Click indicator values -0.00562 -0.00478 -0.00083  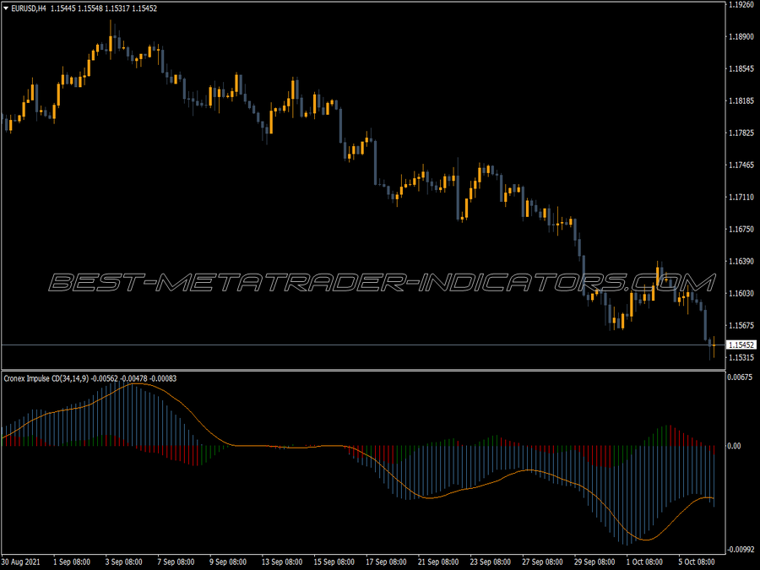pos(133,378)
